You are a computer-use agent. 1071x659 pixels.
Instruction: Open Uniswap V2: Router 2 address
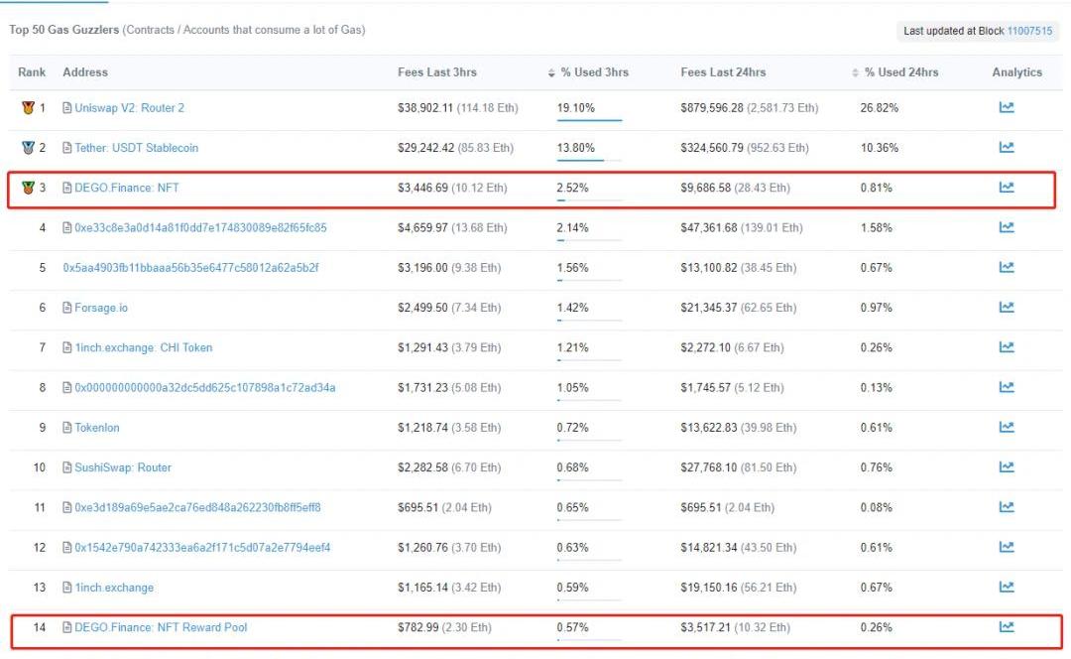tap(129, 108)
